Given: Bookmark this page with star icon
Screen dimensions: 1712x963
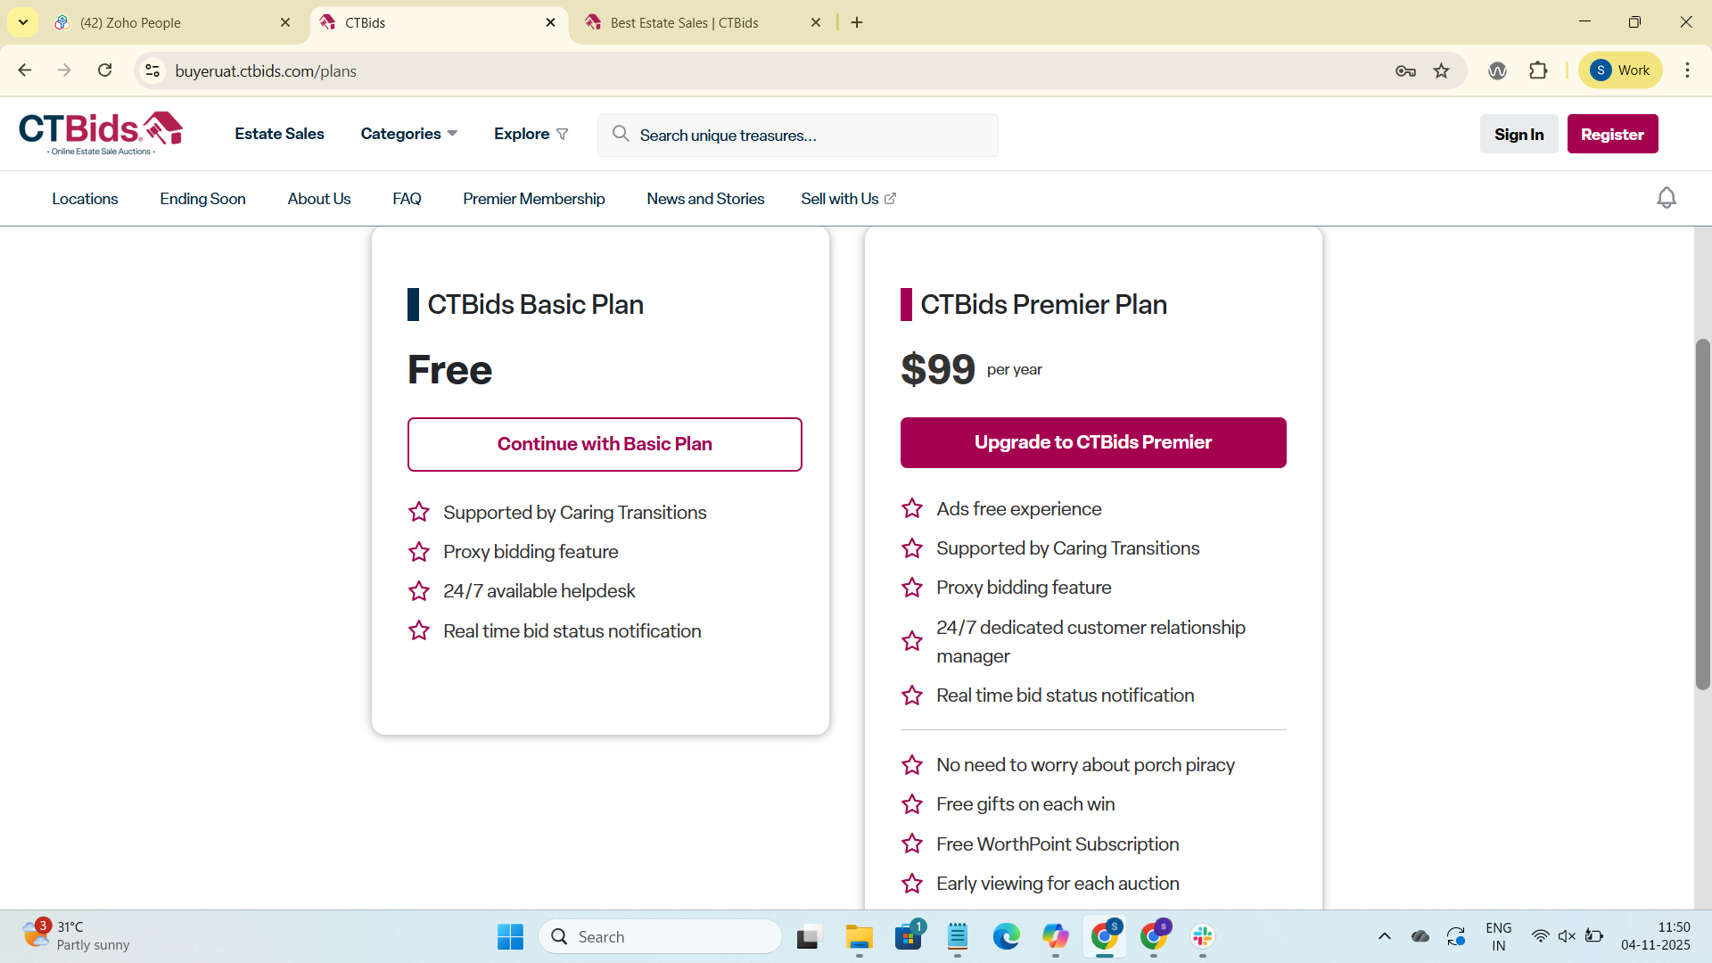Looking at the screenshot, I should pyautogui.click(x=1442, y=71).
